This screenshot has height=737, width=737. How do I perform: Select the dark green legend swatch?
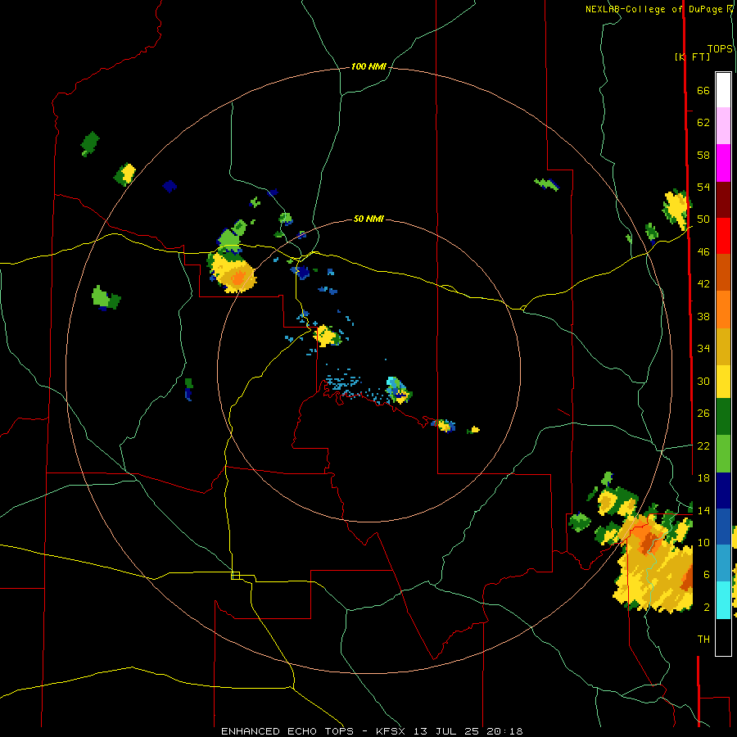point(723,417)
